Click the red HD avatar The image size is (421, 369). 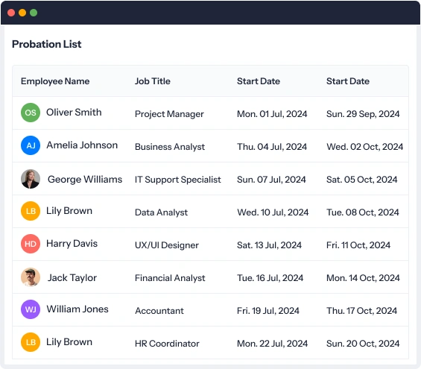[31, 244]
